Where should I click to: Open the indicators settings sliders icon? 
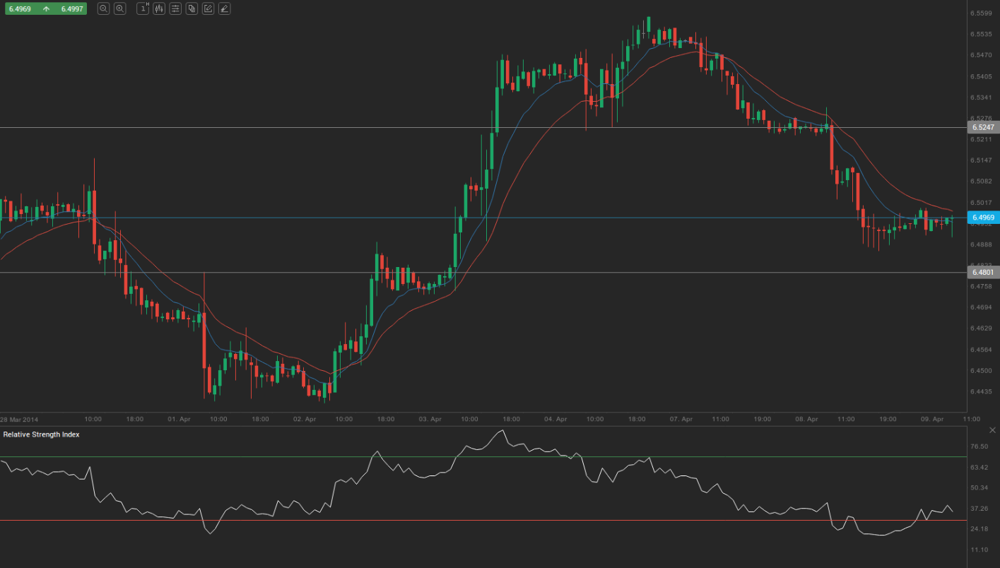click(x=175, y=8)
